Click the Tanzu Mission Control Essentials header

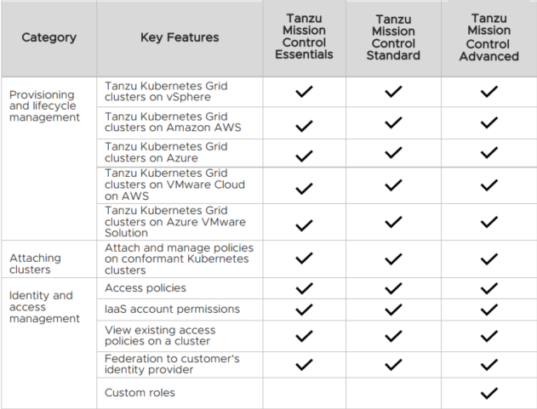coord(304,36)
